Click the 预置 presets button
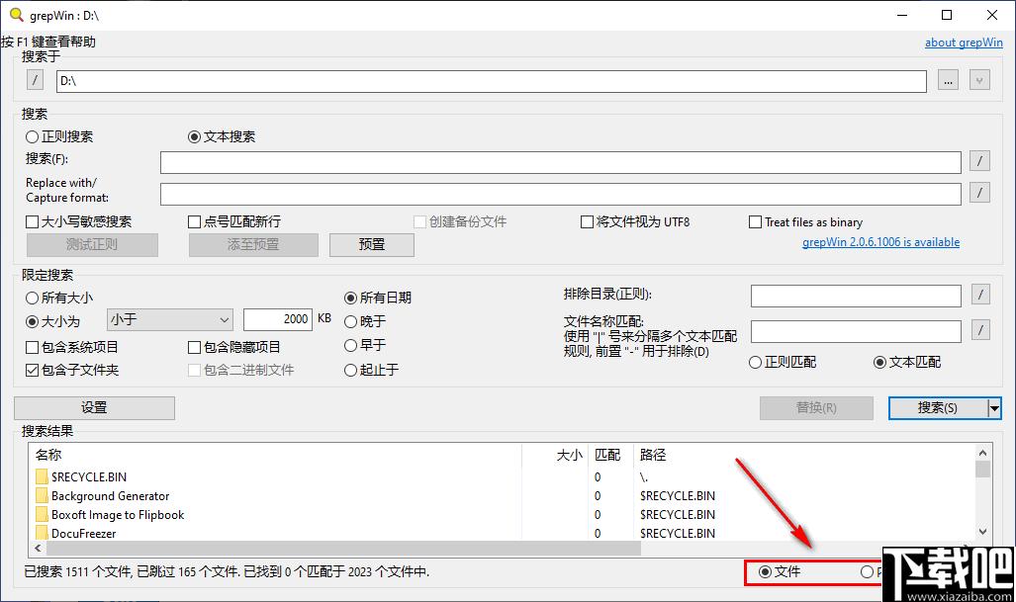This screenshot has height=602, width=1016. [x=372, y=245]
